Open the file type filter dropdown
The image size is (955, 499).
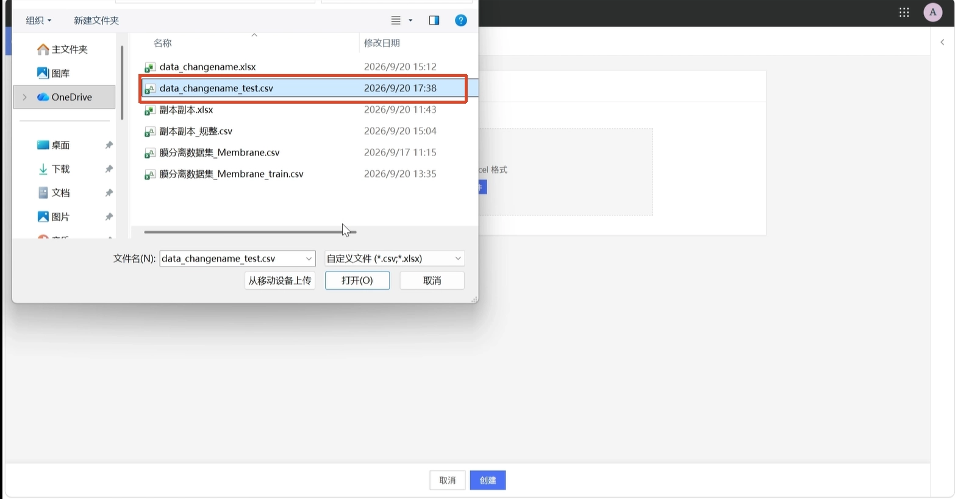pos(395,259)
